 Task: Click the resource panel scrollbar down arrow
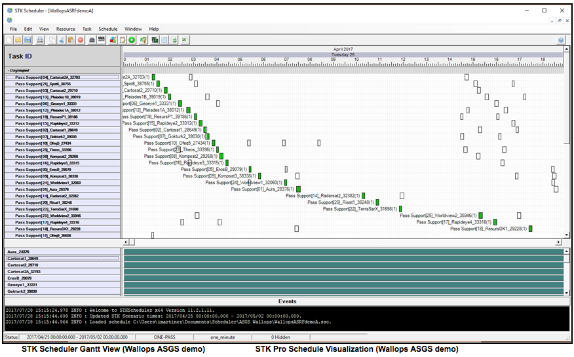click(566, 293)
